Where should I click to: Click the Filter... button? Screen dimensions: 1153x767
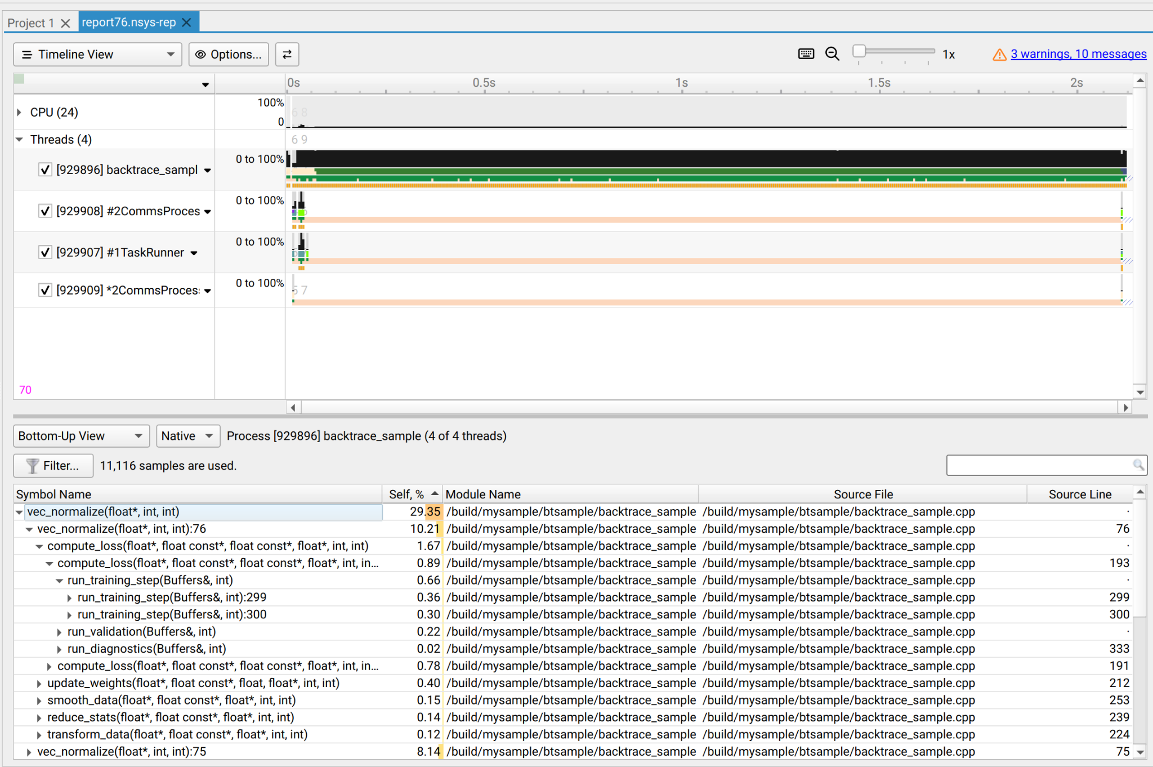click(53, 466)
